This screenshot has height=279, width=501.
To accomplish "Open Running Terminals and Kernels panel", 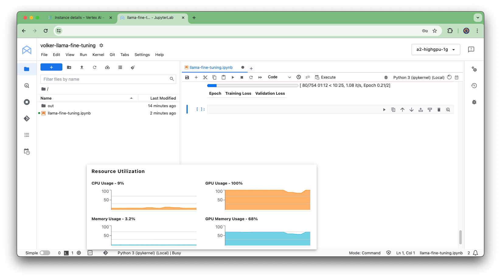I will coord(27,102).
